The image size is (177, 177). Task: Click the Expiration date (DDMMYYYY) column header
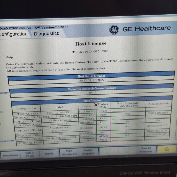[128, 105]
